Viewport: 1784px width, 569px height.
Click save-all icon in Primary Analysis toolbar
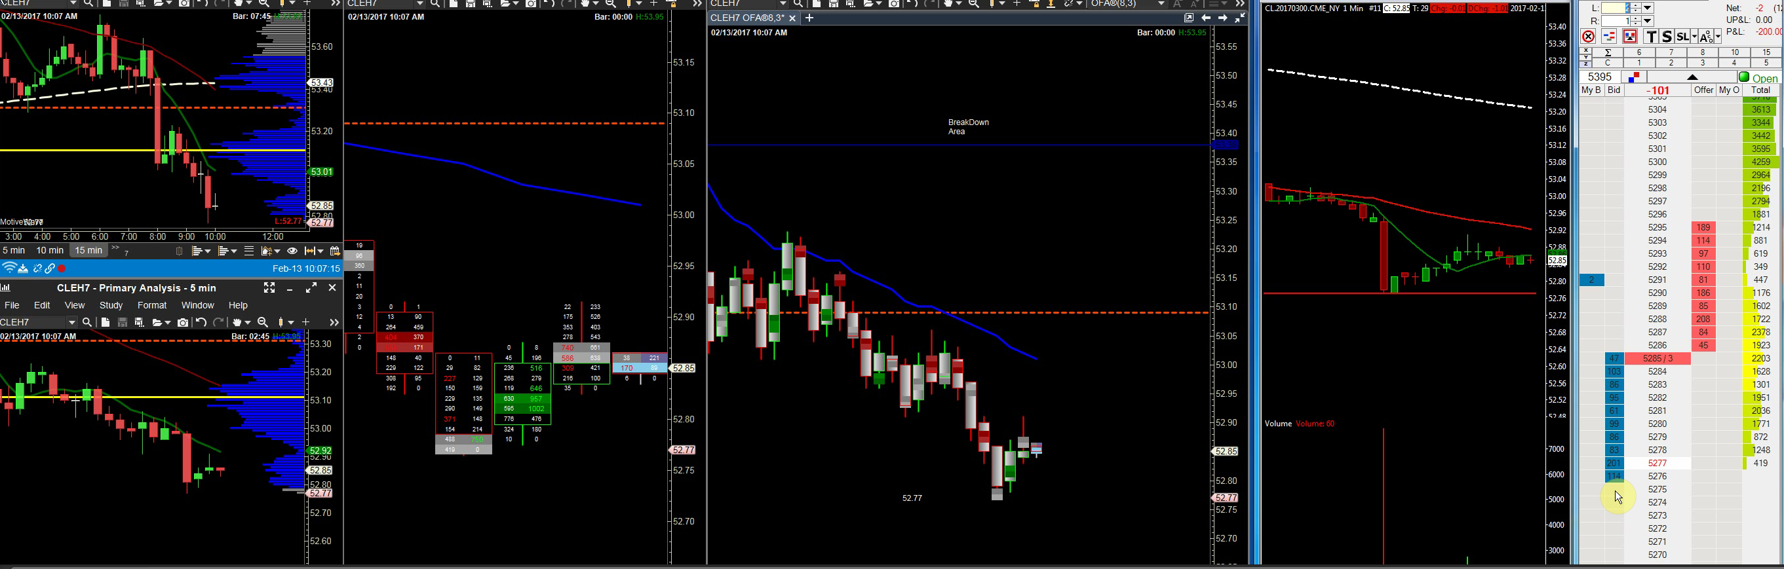(139, 322)
